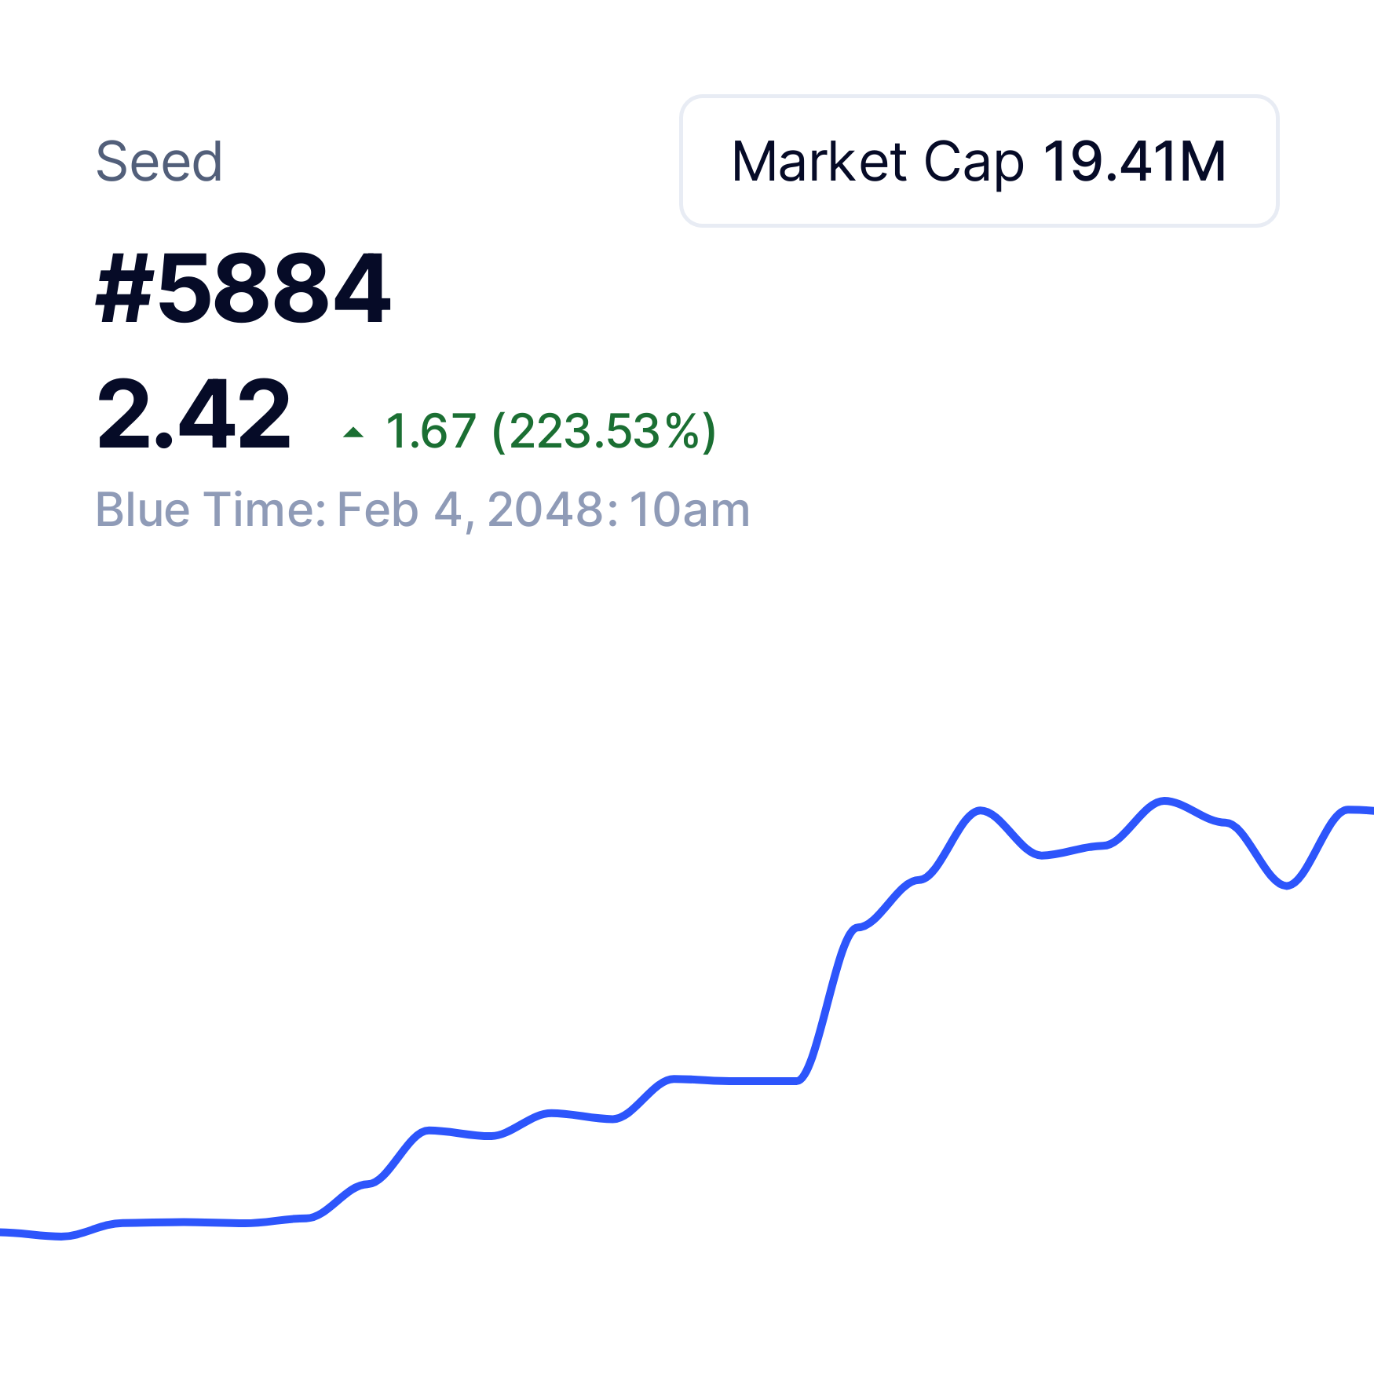Image resolution: width=1374 pixels, height=1374 pixels.
Task: Click the trough between the two upper peaks
Action: (1042, 855)
